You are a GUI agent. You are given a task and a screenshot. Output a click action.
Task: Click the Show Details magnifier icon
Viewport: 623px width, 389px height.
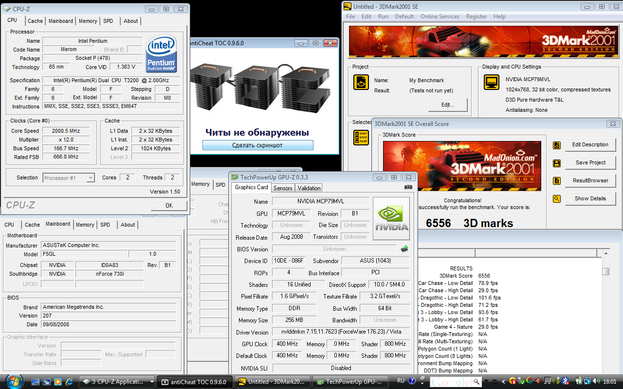pyautogui.click(x=557, y=199)
